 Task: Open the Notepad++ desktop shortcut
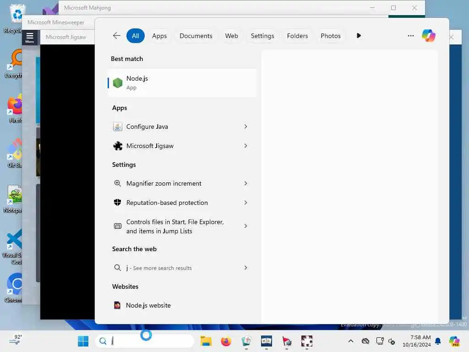coord(13,199)
